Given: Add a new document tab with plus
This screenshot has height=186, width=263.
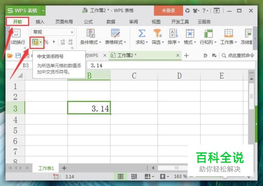Looking at the screenshot, I should tap(186, 55).
